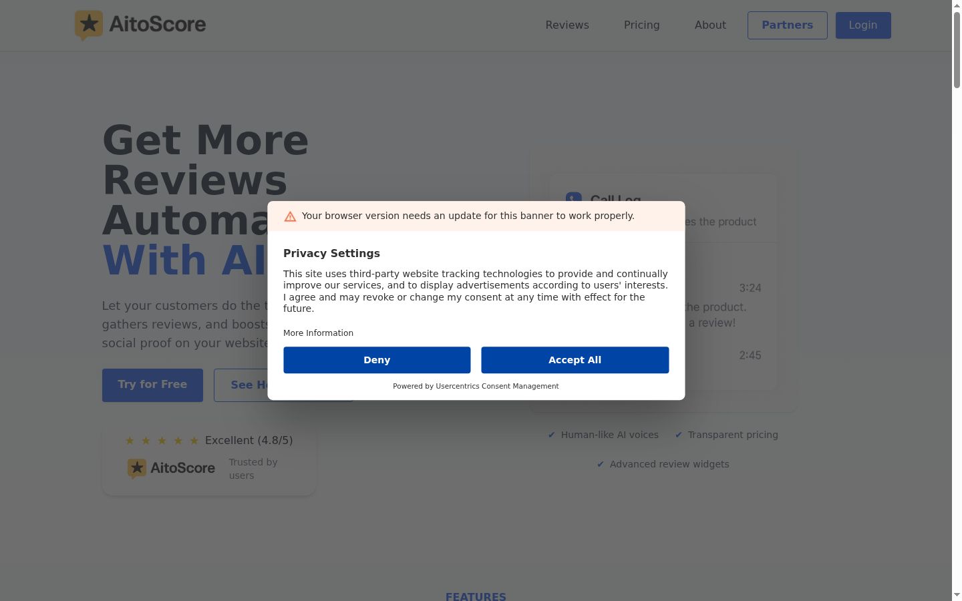
Task: Click the 3:24 call duration
Action: (750, 288)
